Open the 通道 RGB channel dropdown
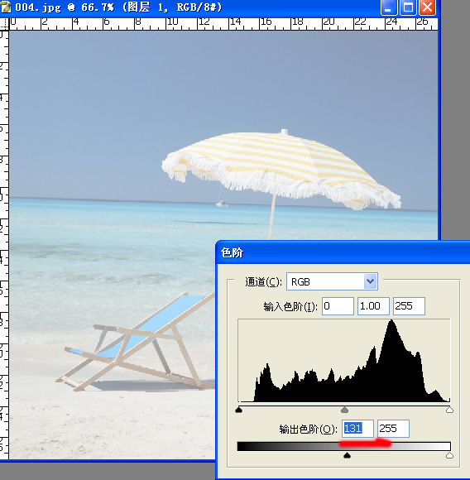Screen dimensions: 470x480 [x=332, y=281]
